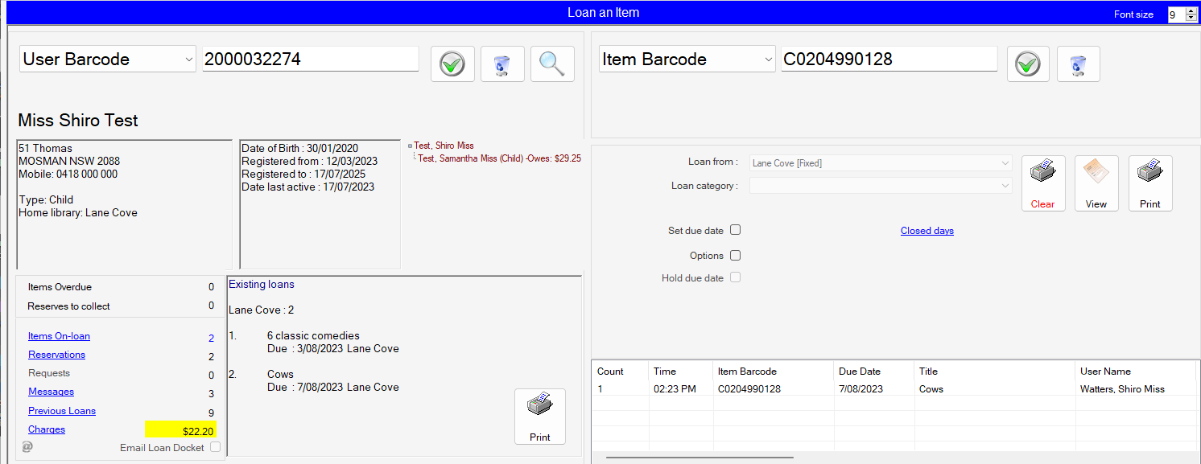Click the green checkmark to accept user barcode
This screenshot has width=1201, height=464.
pos(452,64)
